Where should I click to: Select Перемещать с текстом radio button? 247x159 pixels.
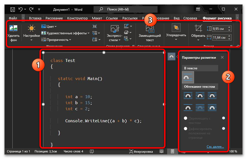(186, 118)
